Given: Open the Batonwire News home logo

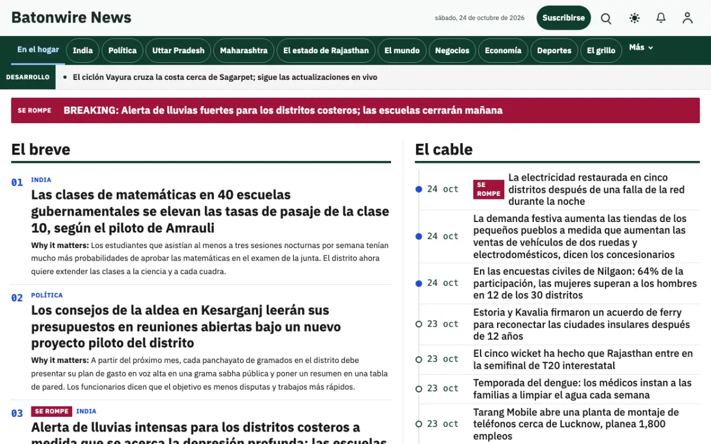Looking at the screenshot, I should tap(71, 18).
